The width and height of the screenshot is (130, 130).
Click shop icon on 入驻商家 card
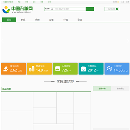point(57,69)
